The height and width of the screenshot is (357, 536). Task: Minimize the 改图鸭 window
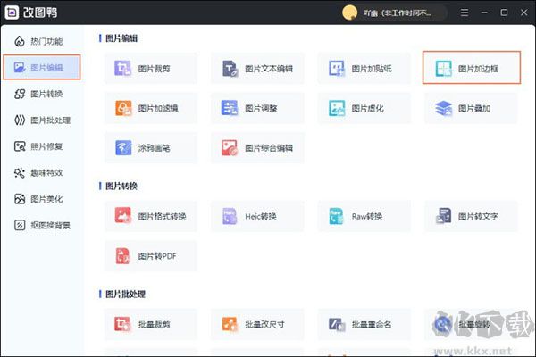(x=484, y=12)
